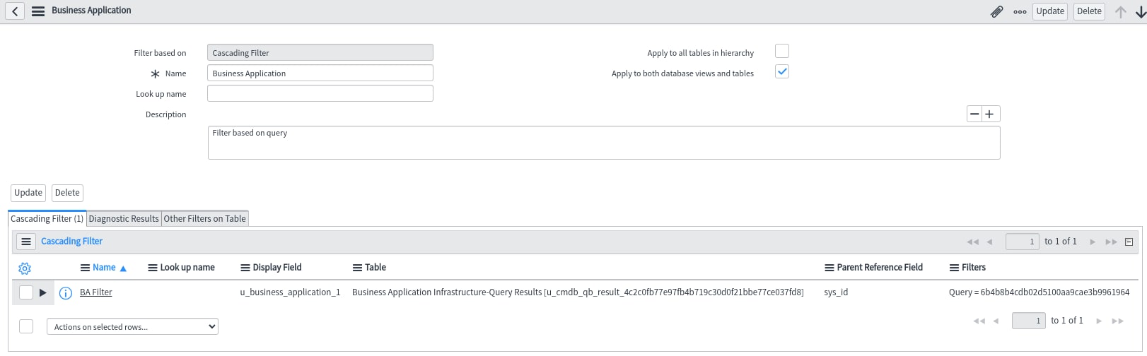Viewport: 1147px width, 356px height.
Task: Switch to Diagnostic Results tab
Action: tap(124, 218)
